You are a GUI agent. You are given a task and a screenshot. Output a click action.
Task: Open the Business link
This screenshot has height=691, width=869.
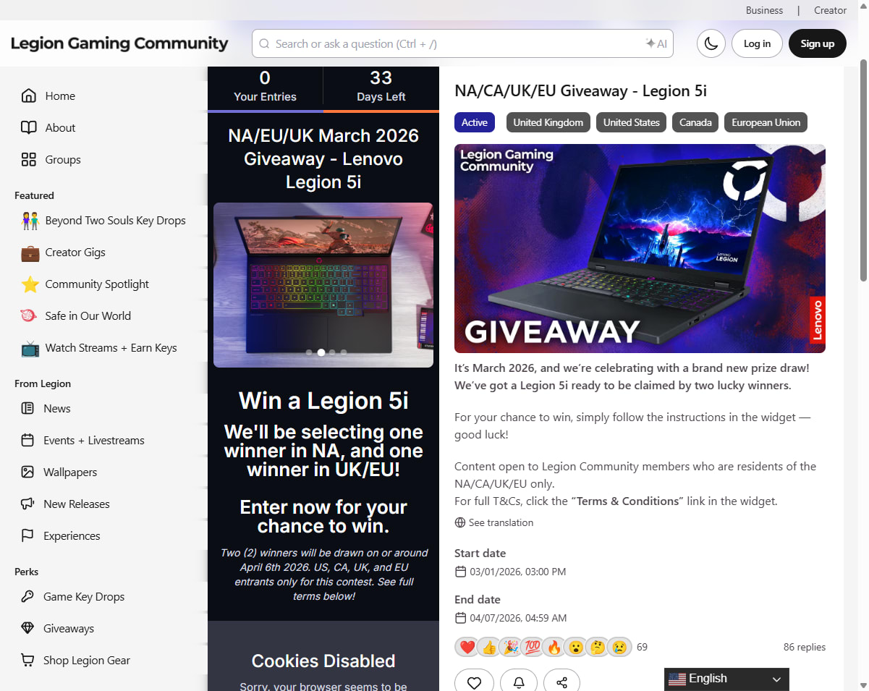click(764, 10)
